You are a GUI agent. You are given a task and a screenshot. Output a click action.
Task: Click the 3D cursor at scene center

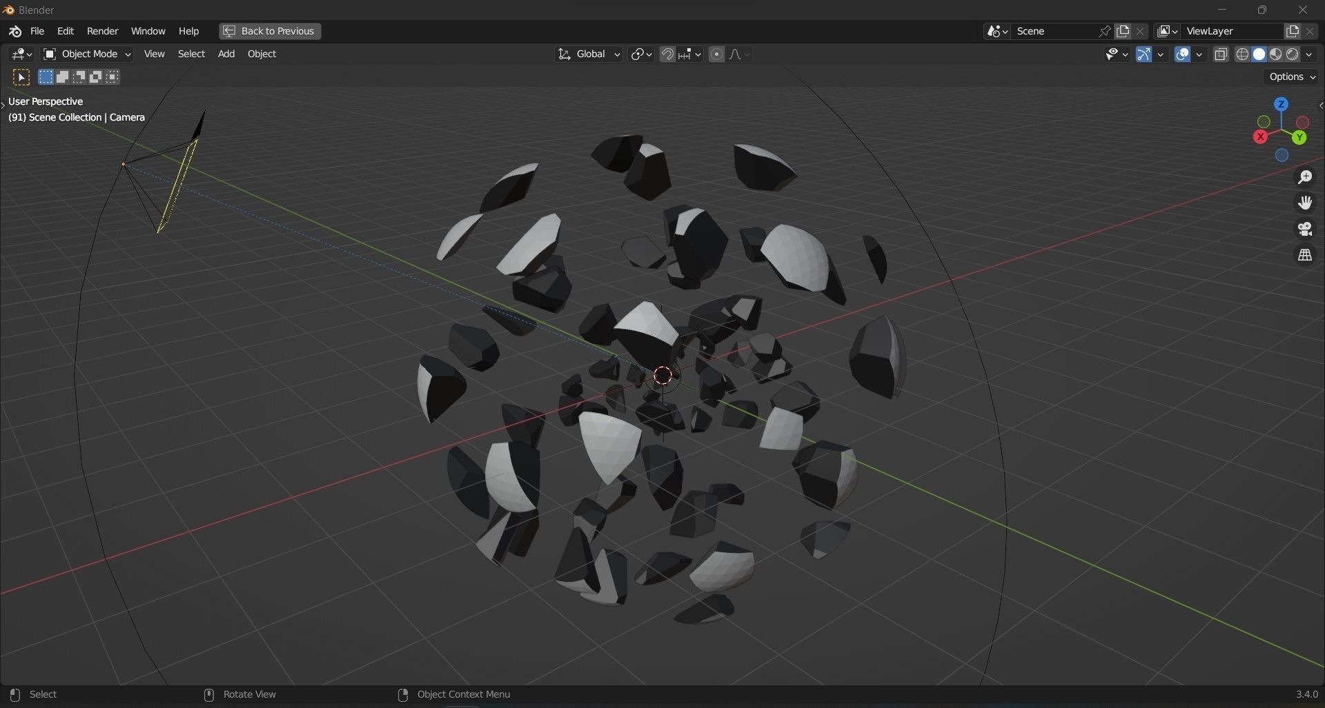point(662,376)
